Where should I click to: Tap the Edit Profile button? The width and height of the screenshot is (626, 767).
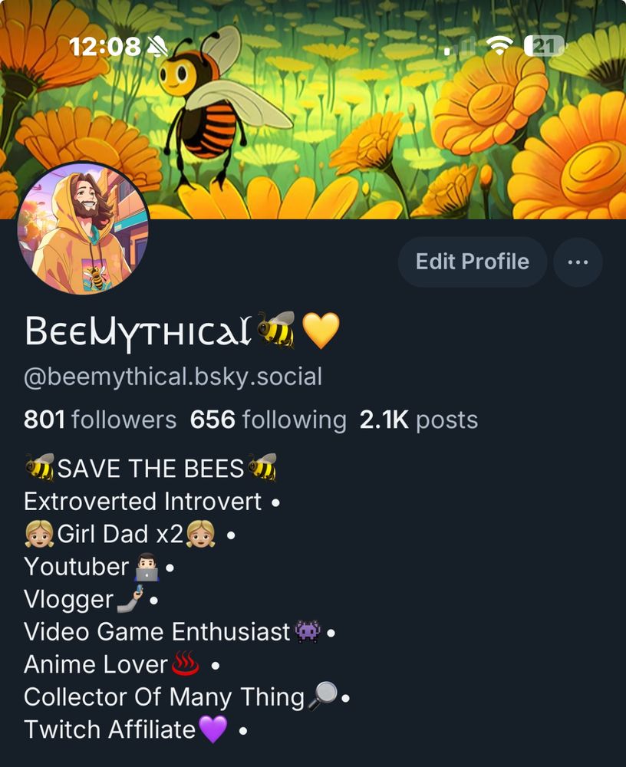point(473,262)
